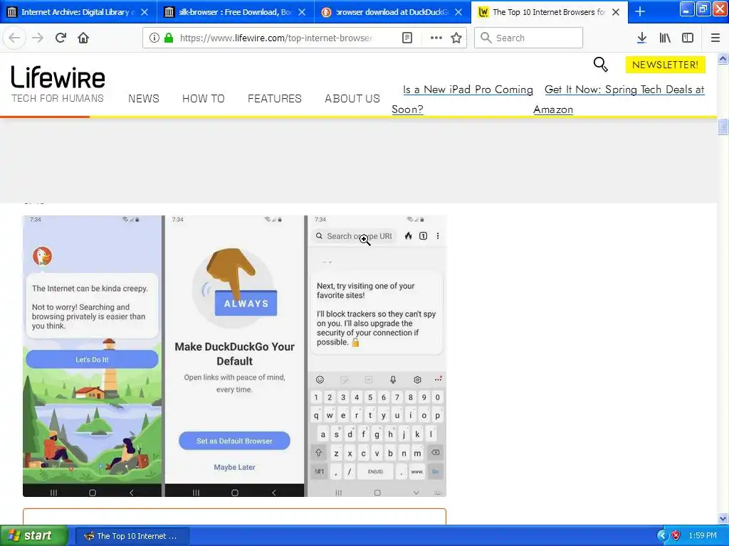Go back using the browser back arrow
Viewport: 729px width, 546px height.
(x=14, y=38)
